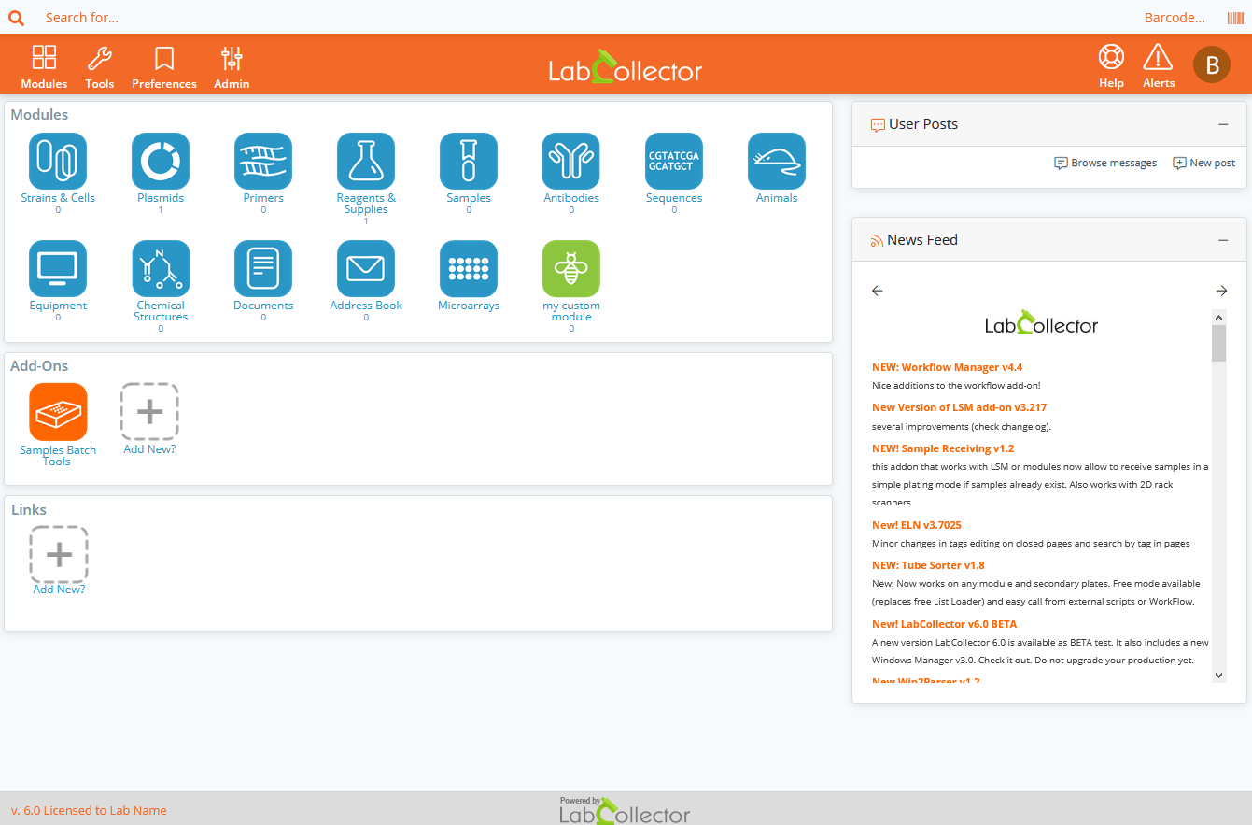Collapse the User Posts panel
The height and width of the screenshot is (825, 1252).
point(1223,124)
